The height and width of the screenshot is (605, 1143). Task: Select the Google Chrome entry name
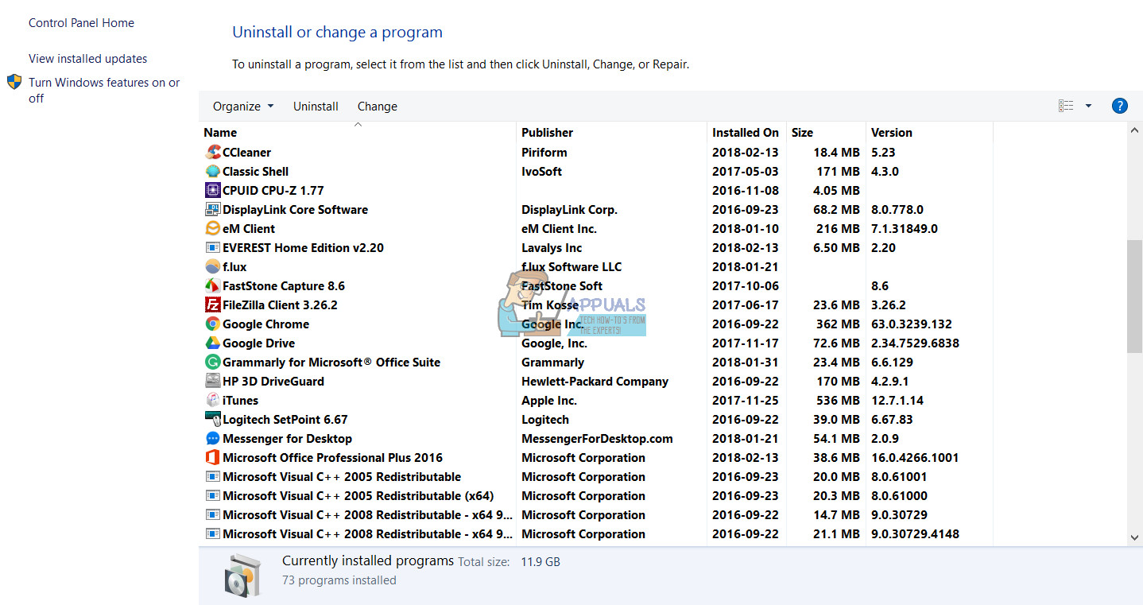266,324
